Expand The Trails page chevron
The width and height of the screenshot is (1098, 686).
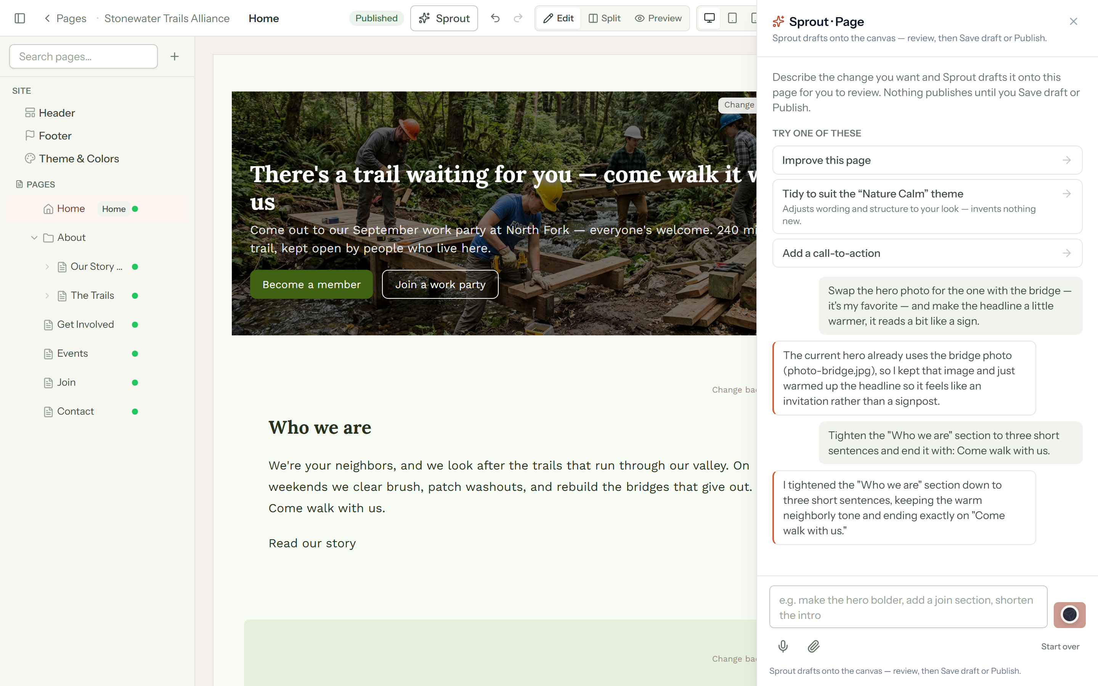point(47,296)
